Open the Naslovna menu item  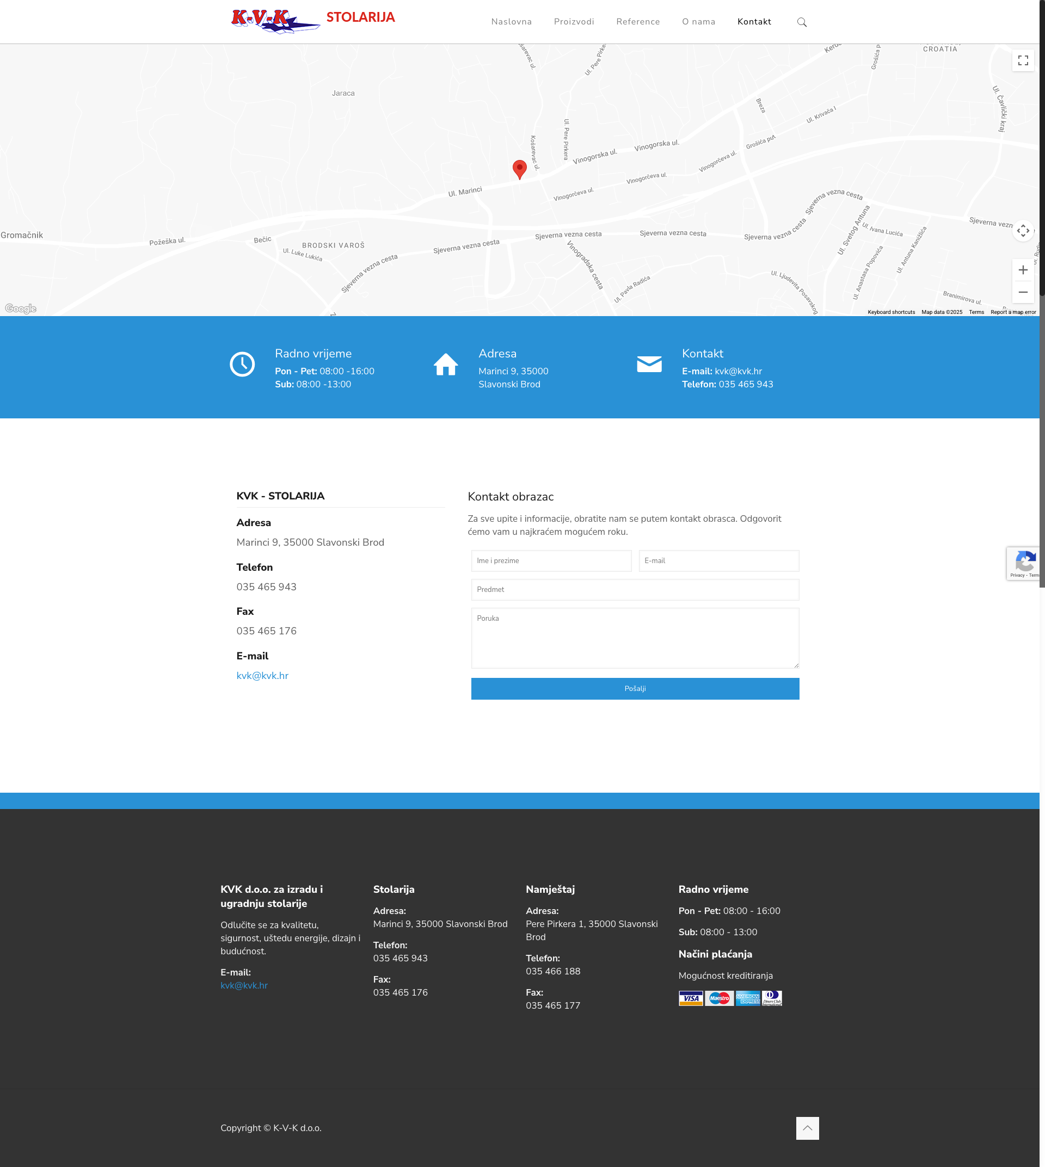coord(511,22)
